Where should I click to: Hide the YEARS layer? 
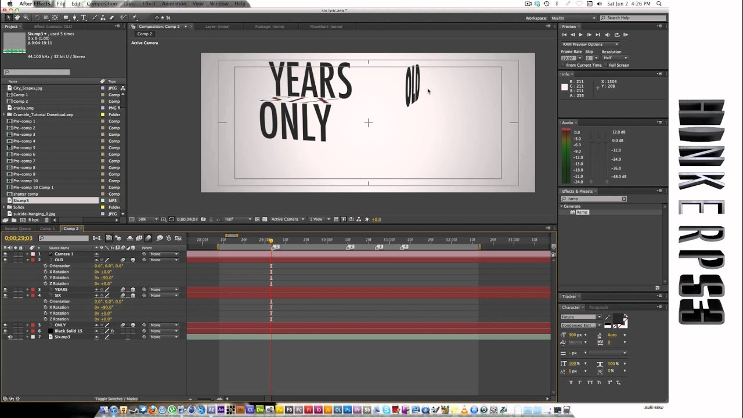[5, 289]
